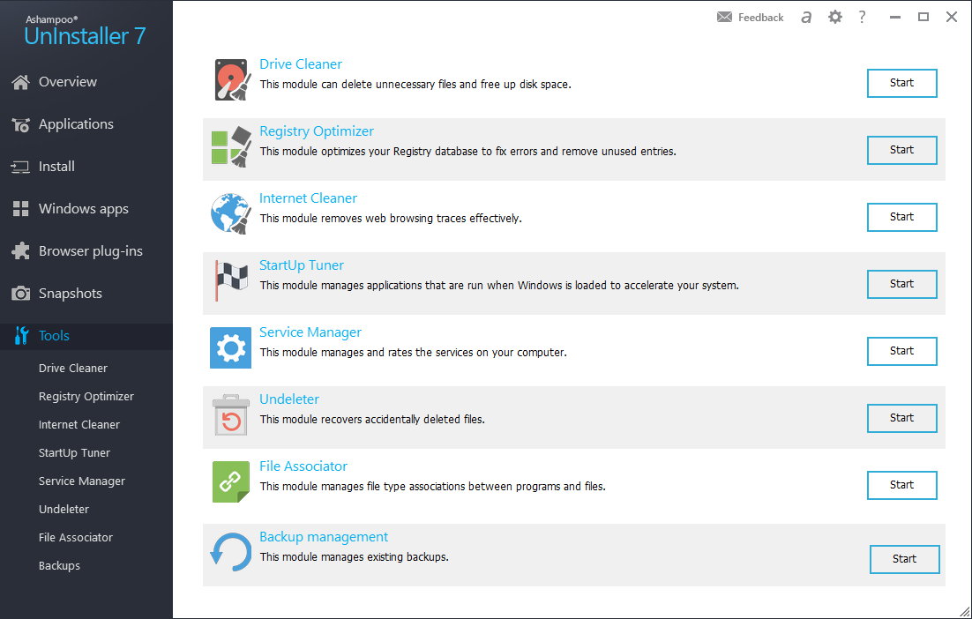The width and height of the screenshot is (972, 619).
Task: Click the Applications icon in sidebar
Action: (20, 124)
